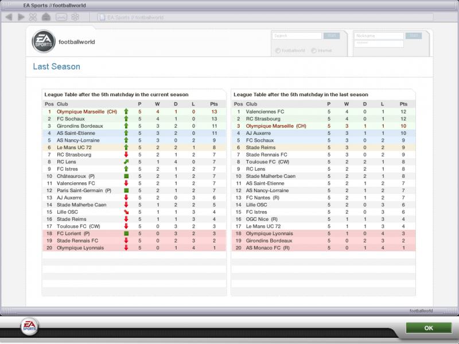Select the Internet search radio button

[313, 50]
